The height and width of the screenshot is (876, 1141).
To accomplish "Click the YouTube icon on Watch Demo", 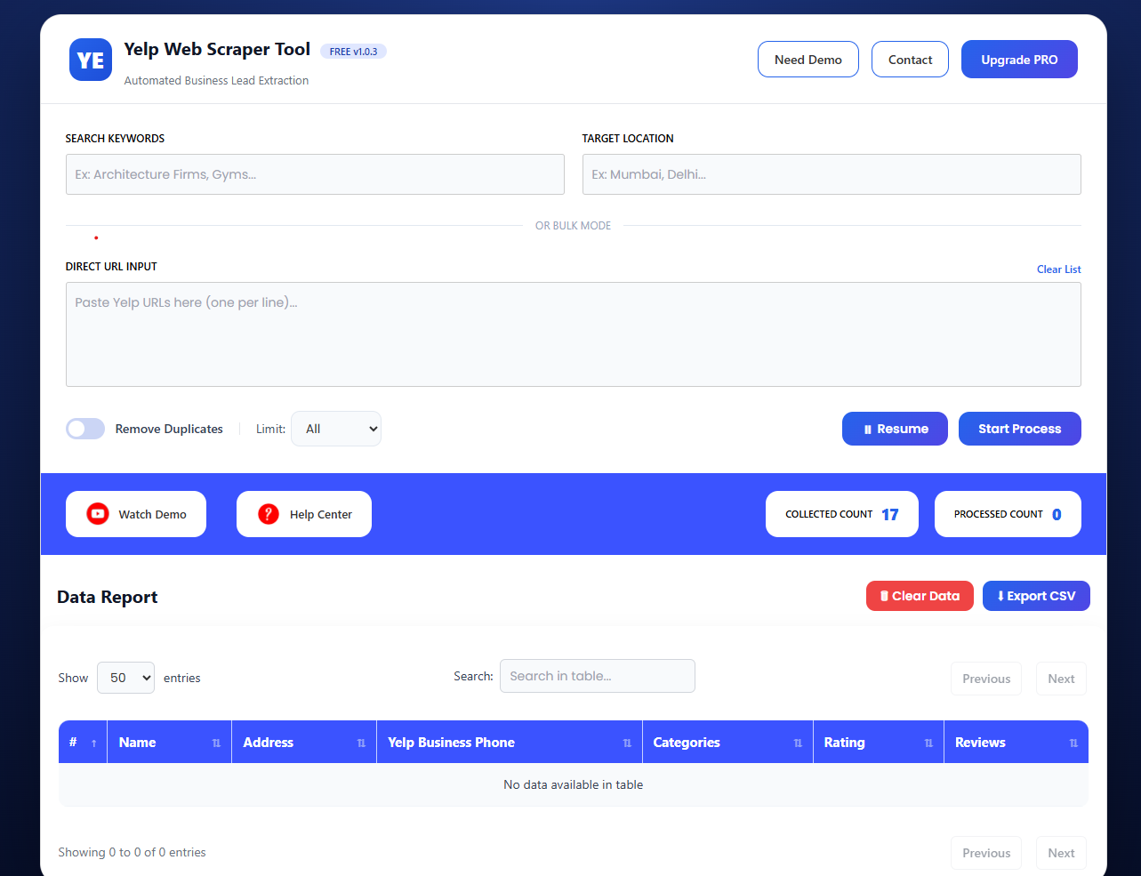I will 97,514.
